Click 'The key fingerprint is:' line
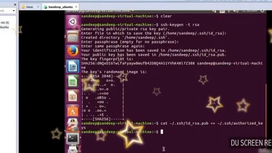 [107, 59]
